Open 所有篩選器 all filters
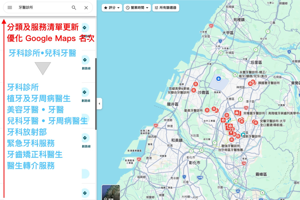 click(x=165, y=8)
